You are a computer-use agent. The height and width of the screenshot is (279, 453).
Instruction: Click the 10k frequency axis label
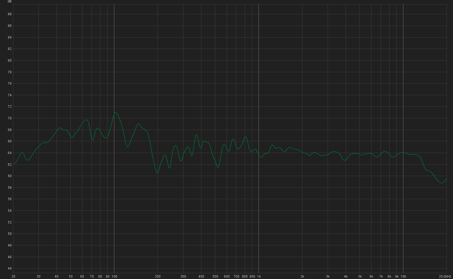click(x=404, y=277)
